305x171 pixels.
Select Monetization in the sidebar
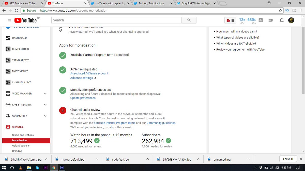[26, 140]
